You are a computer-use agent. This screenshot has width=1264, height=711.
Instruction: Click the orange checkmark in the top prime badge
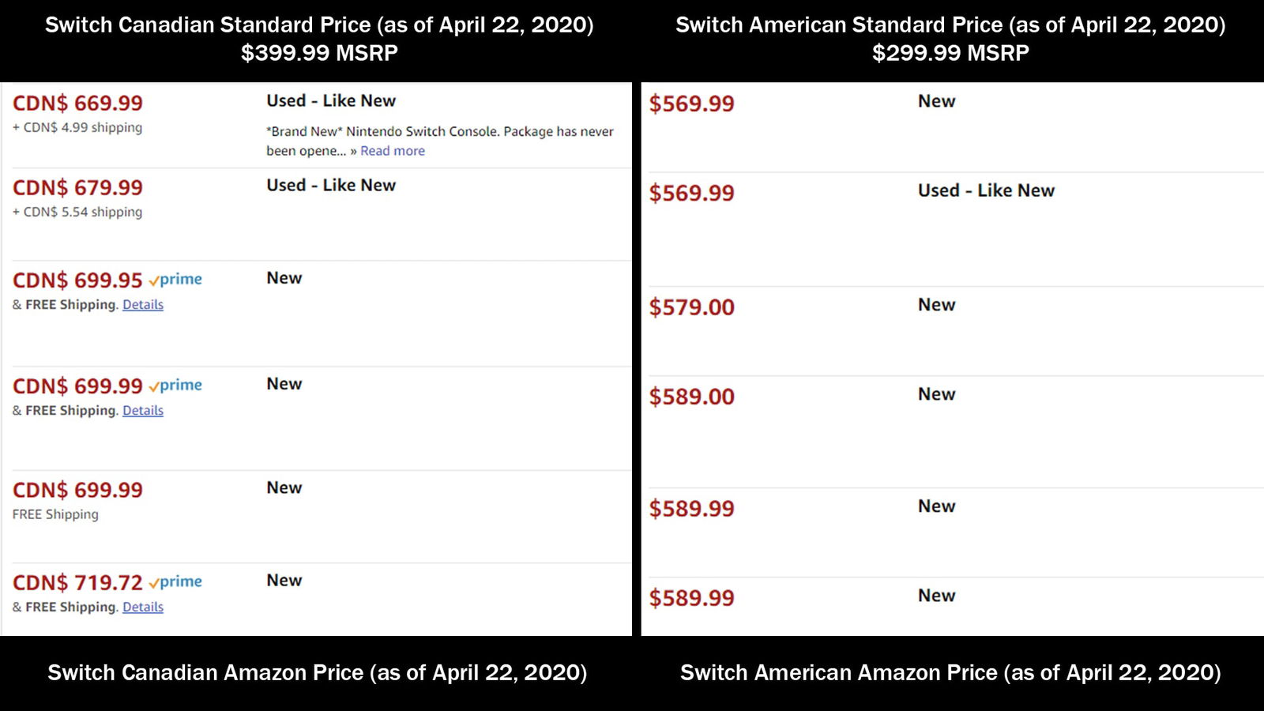(153, 279)
